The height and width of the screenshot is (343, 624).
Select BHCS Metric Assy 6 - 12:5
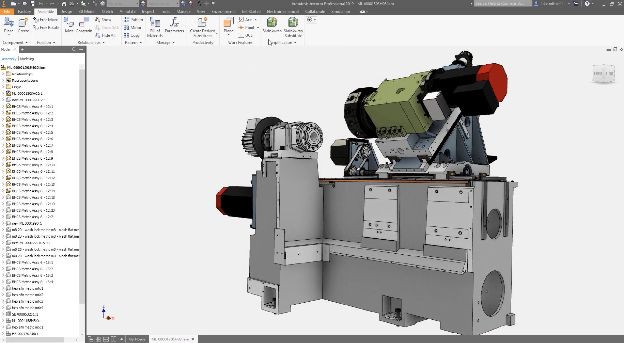tap(32, 132)
